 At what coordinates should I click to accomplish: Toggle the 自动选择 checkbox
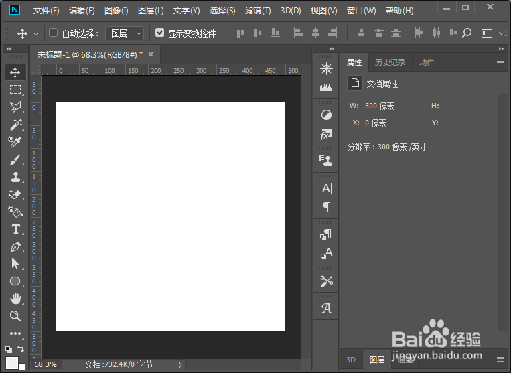coord(53,33)
